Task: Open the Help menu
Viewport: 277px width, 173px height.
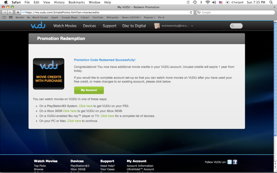Action: [x=107, y=2]
